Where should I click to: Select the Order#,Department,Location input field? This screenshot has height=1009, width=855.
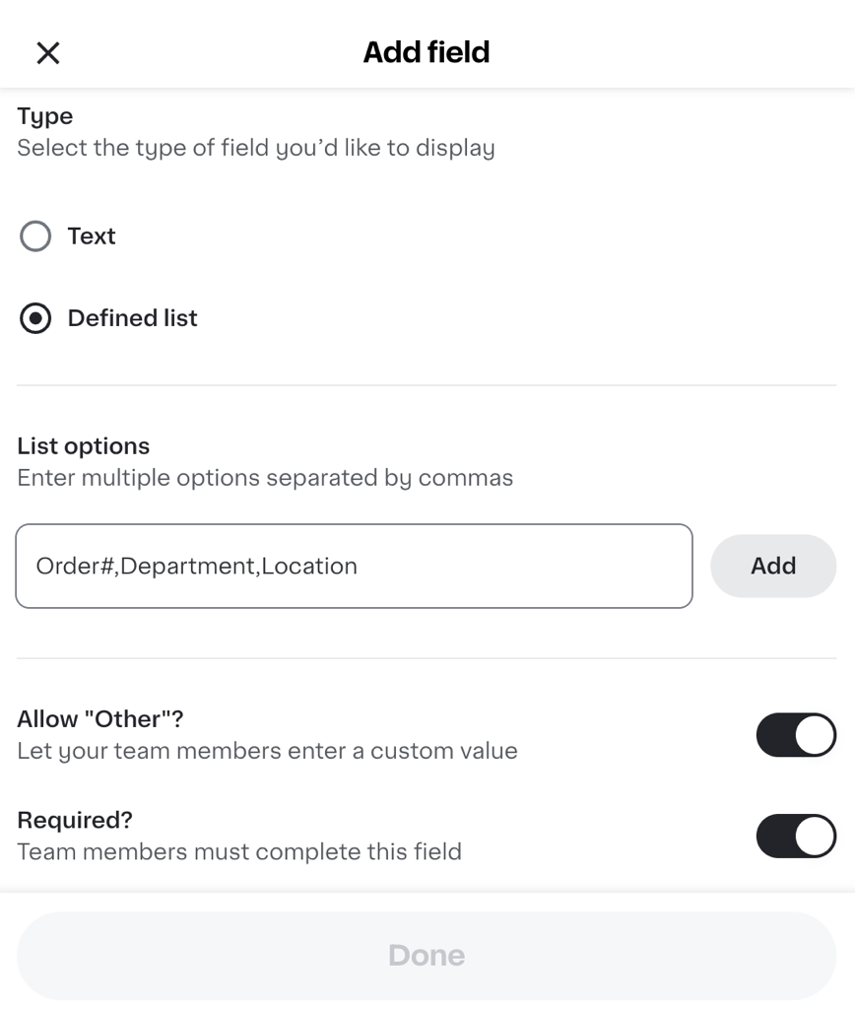pos(354,566)
